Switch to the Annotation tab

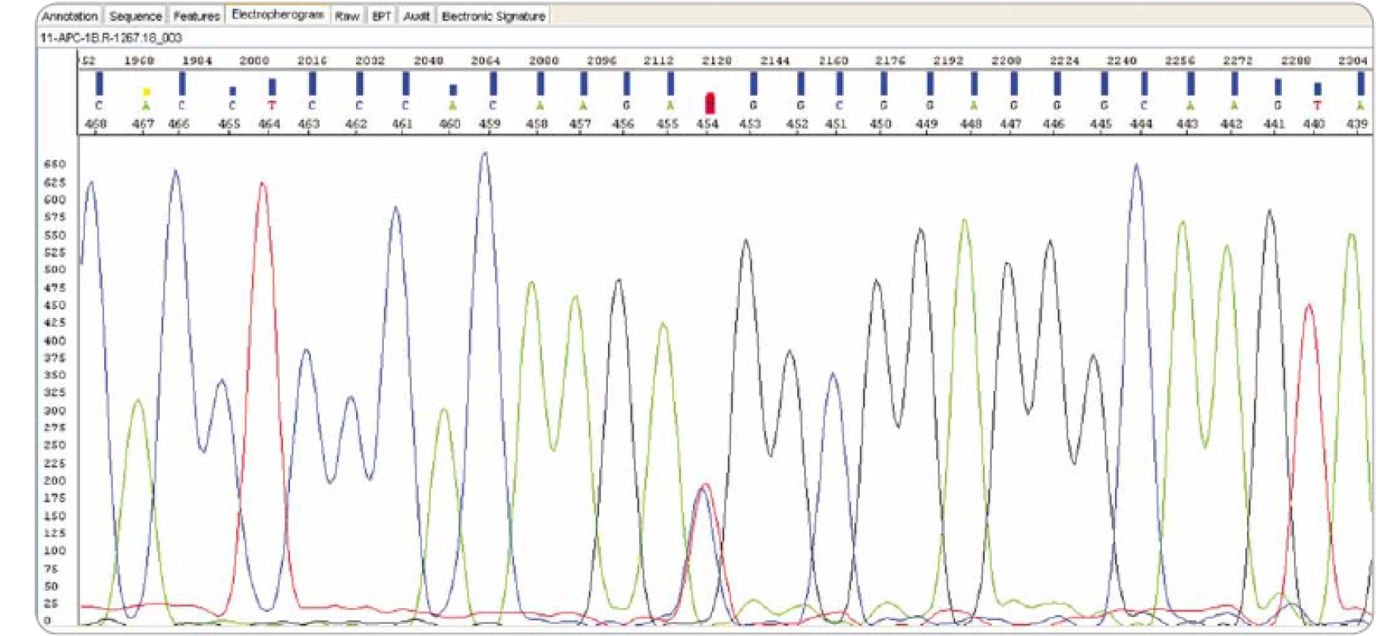click(70, 16)
